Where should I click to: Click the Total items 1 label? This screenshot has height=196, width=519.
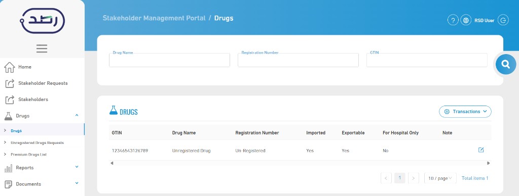click(475, 178)
